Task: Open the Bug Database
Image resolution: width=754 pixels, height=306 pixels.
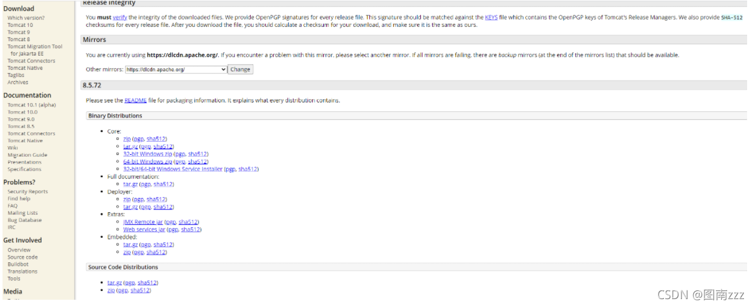Action: [x=24, y=220]
